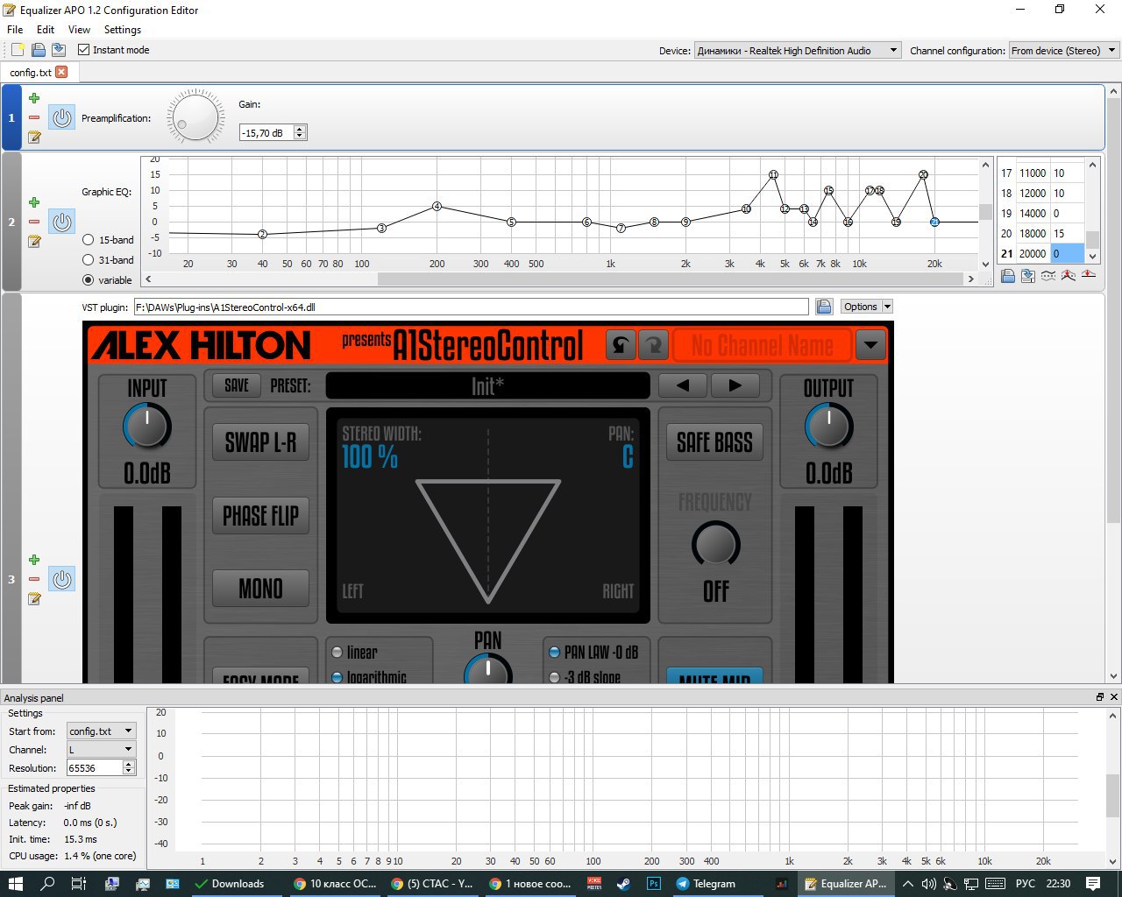
Task: Open analysis Channel dropdown
Action: coord(102,749)
